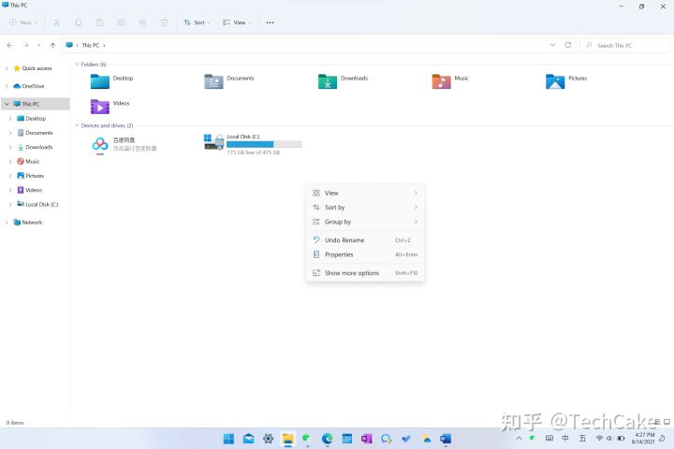The image size is (674, 449).
Task: Choose Undo Rename in context menu
Action: pos(365,240)
